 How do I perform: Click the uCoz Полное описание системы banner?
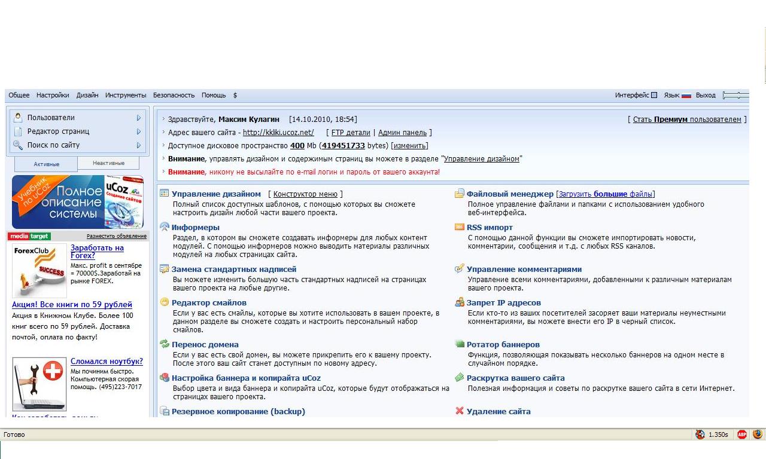pyautogui.click(x=78, y=202)
